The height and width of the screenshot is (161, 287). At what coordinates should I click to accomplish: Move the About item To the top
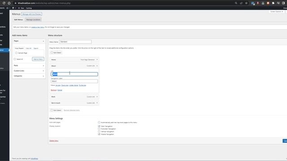pos(83,85)
